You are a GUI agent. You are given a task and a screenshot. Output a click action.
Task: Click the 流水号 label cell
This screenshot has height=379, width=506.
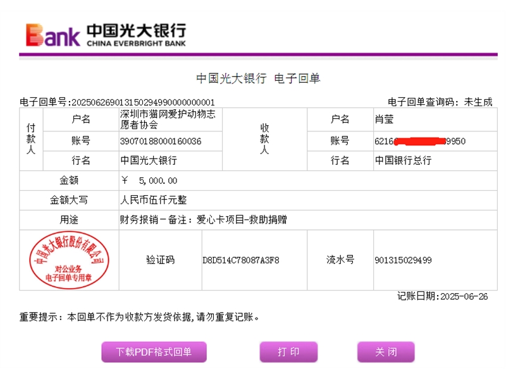pos(340,260)
